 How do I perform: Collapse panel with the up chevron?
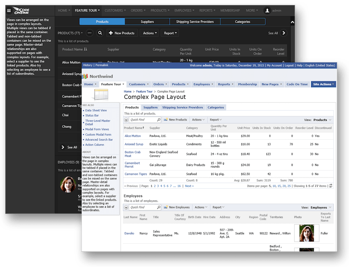click(x=292, y=22)
